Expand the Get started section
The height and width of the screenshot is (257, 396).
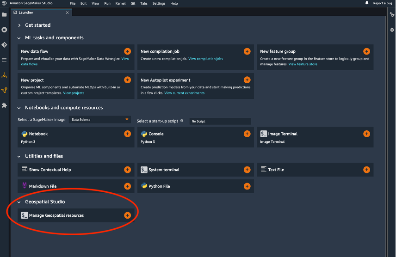click(x=19, y=25)
